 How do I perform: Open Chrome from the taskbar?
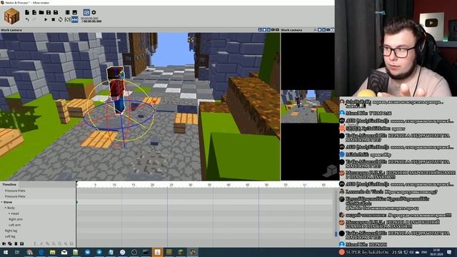click(x=29, y=252)
